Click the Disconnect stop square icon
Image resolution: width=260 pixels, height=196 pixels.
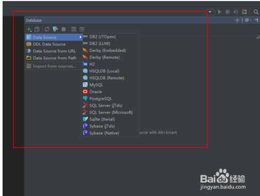click(63, 29)
